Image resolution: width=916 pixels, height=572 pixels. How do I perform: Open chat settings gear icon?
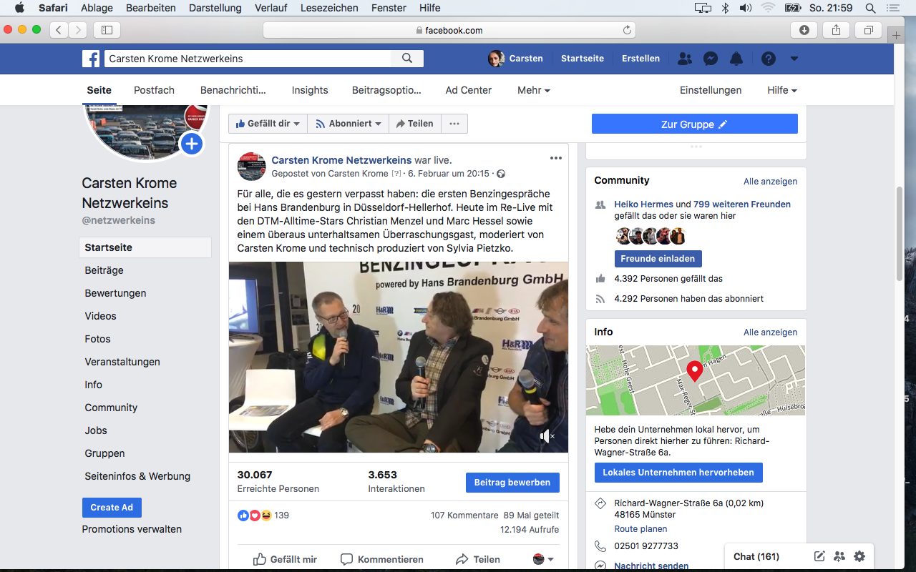859,556
